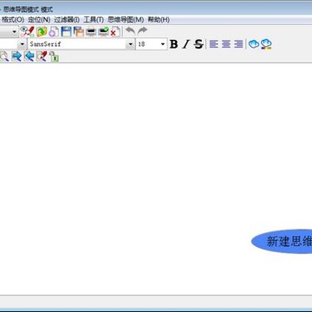
Task: Align node text to the left
Action: coord(214,44)
